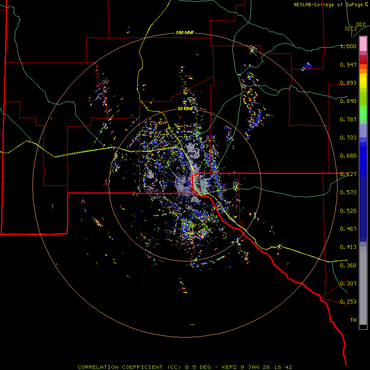The image size is (370, 370).
Task: Select the 0.733 scale value
Action: coord(348,138)
